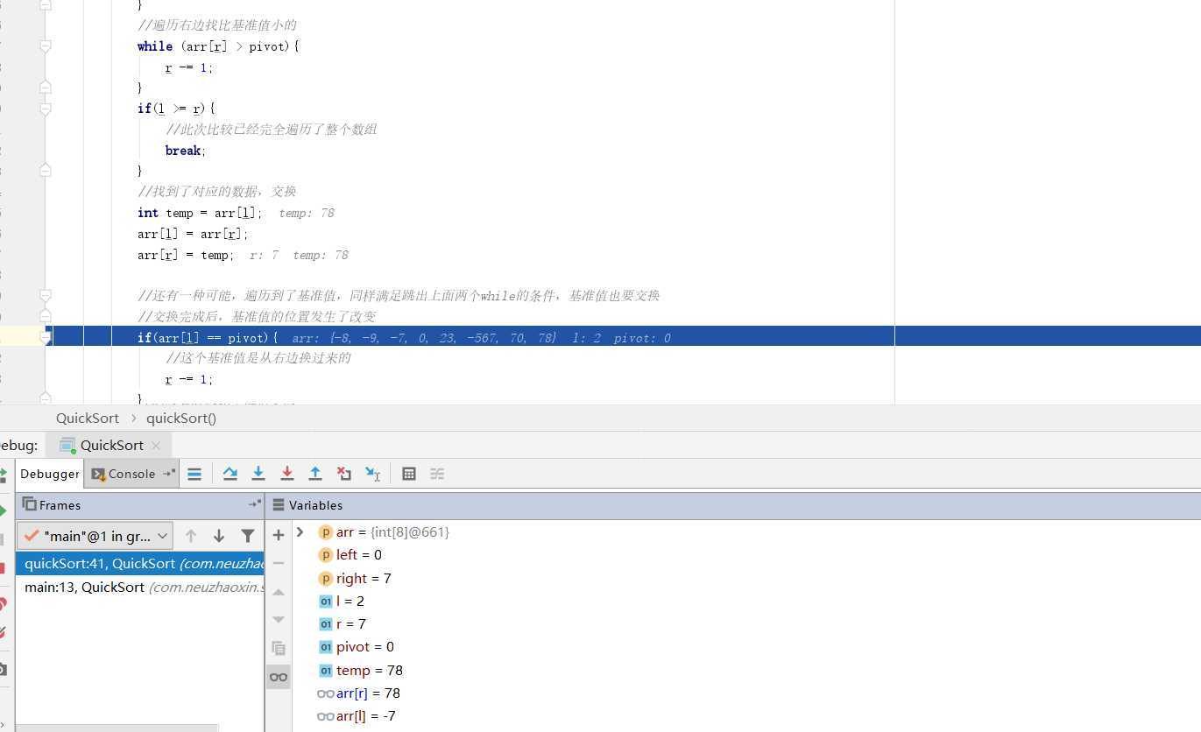
Task: Collapse the while (arr[r] > pivot) block
Action: [x=46, y=46]
